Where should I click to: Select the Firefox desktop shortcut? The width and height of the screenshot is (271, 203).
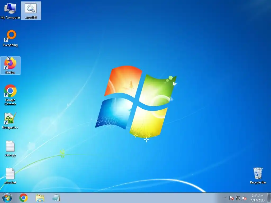coord(10,66)
